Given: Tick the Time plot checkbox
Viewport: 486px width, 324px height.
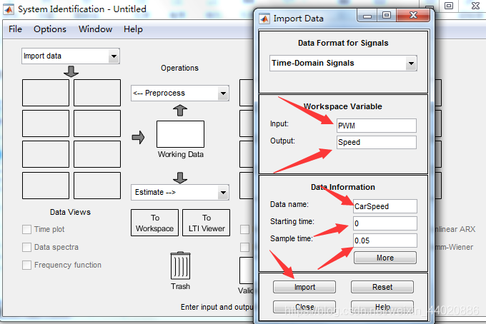Looking at the screenshot, I should pos(26,229).
